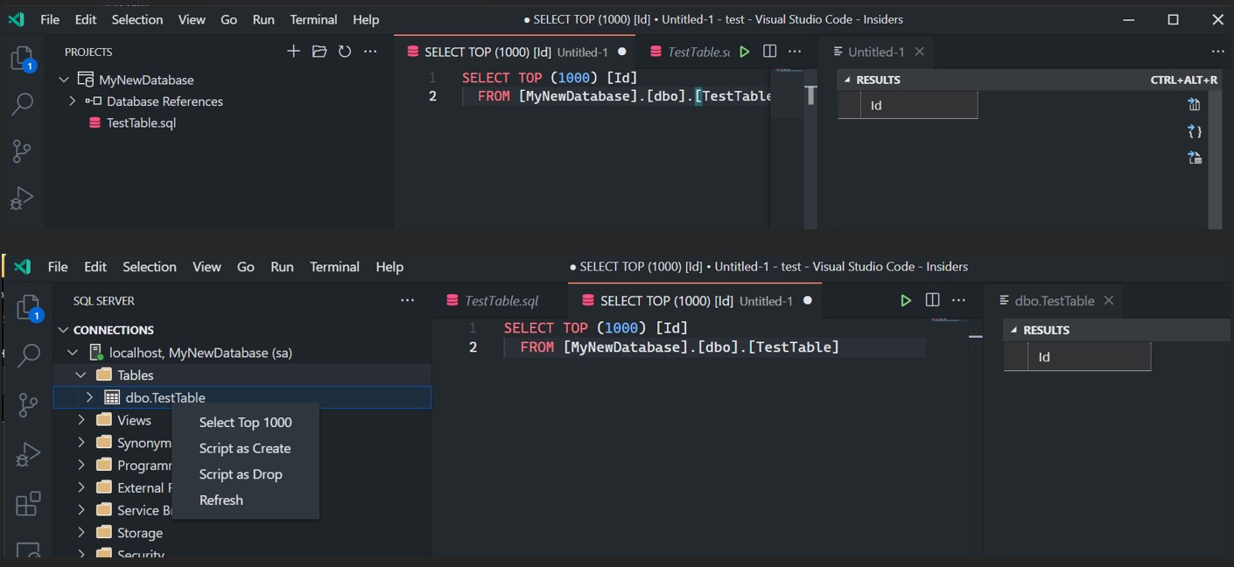Viewport: 1234px width, 567px height.
Task: Expand the Database References node
Action: click(x=73, y=101)
